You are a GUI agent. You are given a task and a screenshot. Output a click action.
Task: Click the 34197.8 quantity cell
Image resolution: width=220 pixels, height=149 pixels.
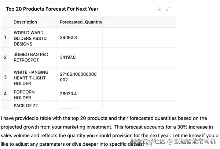(68, 57)
